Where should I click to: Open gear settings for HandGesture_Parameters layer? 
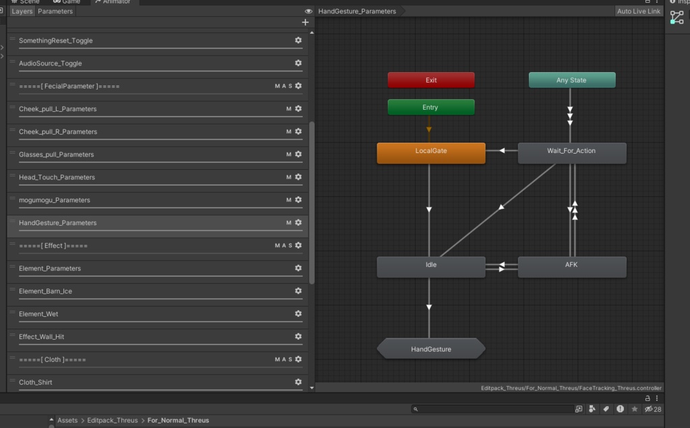click(299, 223)
